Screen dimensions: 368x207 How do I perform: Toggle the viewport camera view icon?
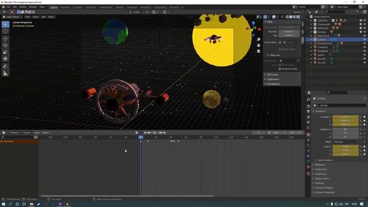[x=258, y=51]
